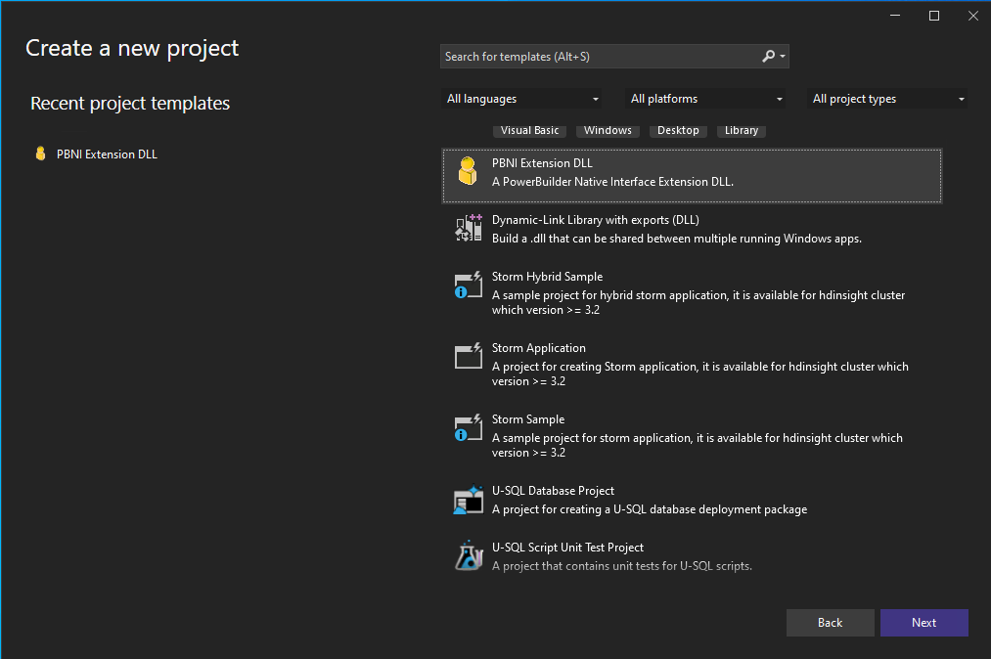The image size is (991, 659).
Task: Click the Desktop tag
Action: [678, 130]
